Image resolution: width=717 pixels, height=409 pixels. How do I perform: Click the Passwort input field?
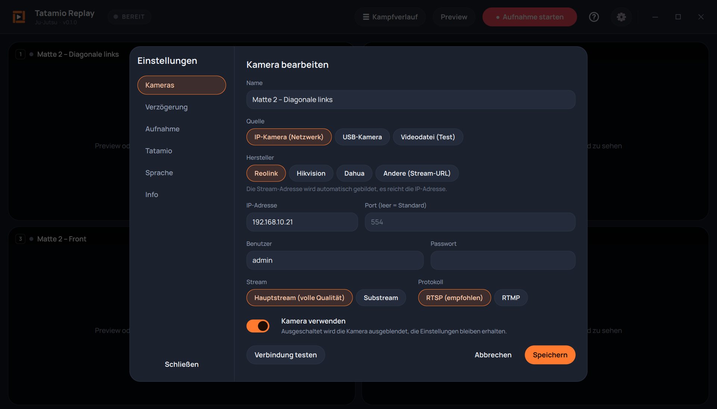click(503, 260)
